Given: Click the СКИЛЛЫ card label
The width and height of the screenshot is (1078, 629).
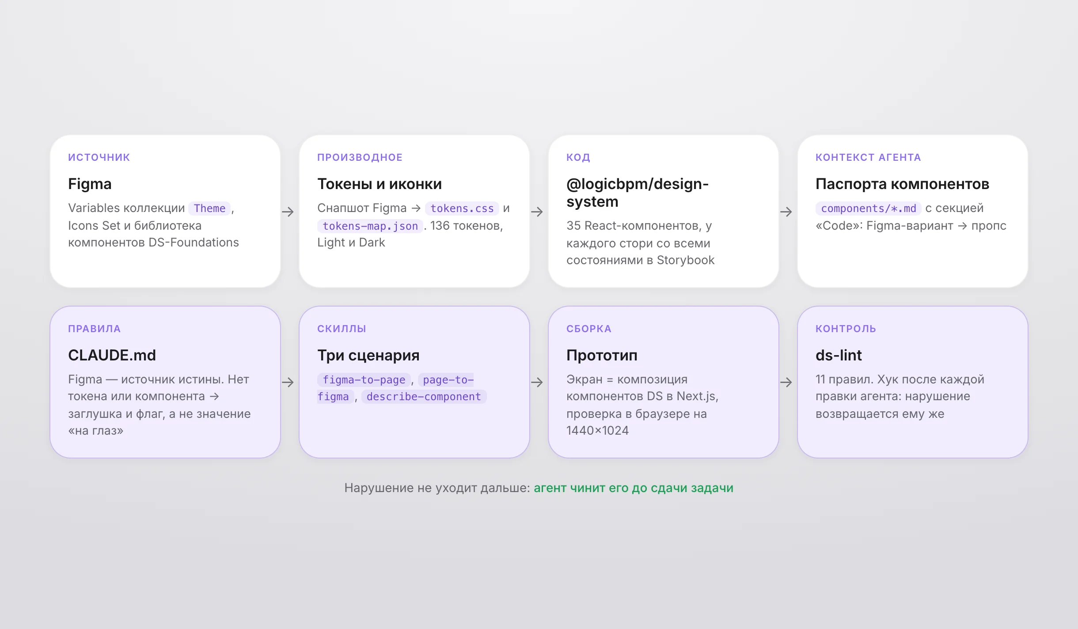Looking at the screenshot, I should tap(342, 329).
